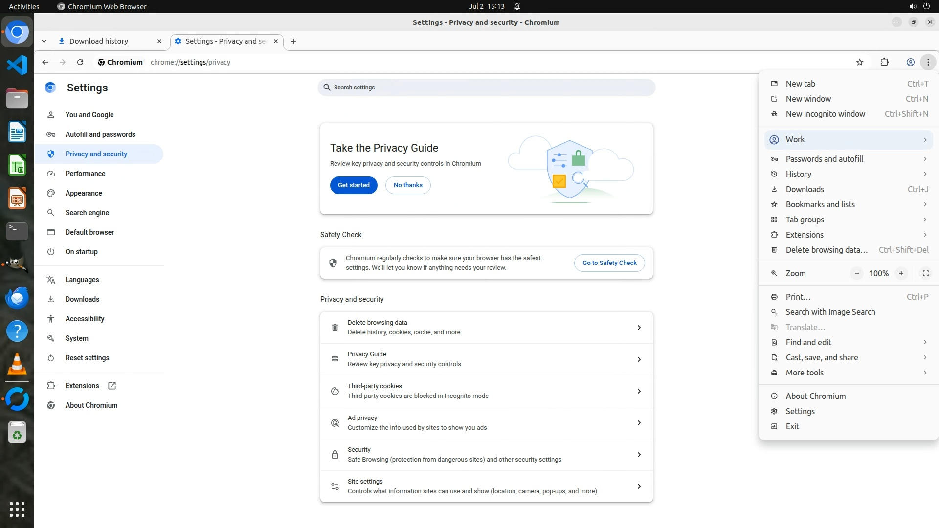939x528 pixels.
Task: Close the Download history tab
Action: 159,41
